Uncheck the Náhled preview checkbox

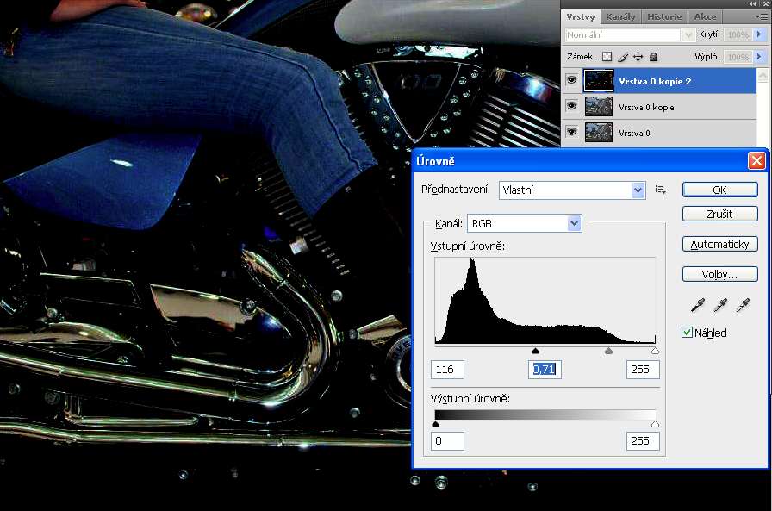pos(688,333)
